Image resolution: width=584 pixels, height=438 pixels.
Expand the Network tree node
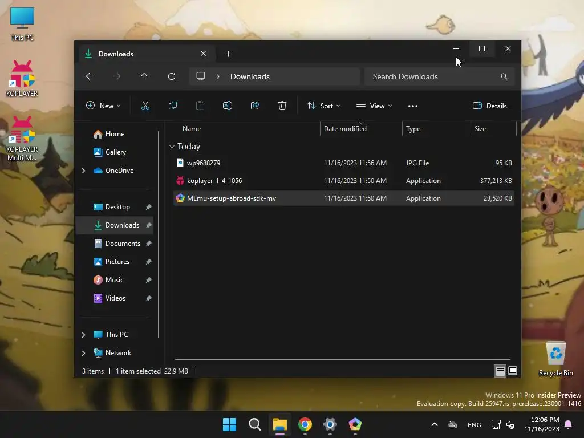pos(83,353)
